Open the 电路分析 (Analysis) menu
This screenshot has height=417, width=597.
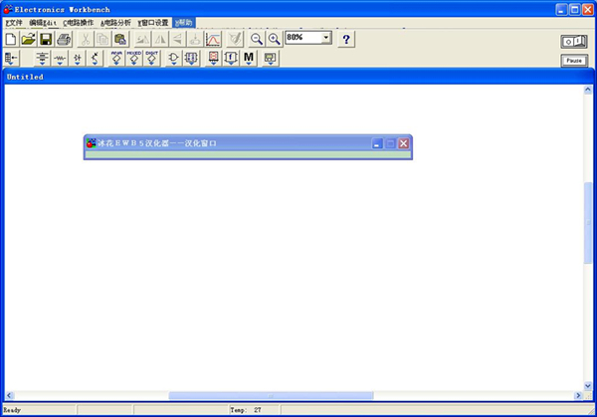coord(115,22)
